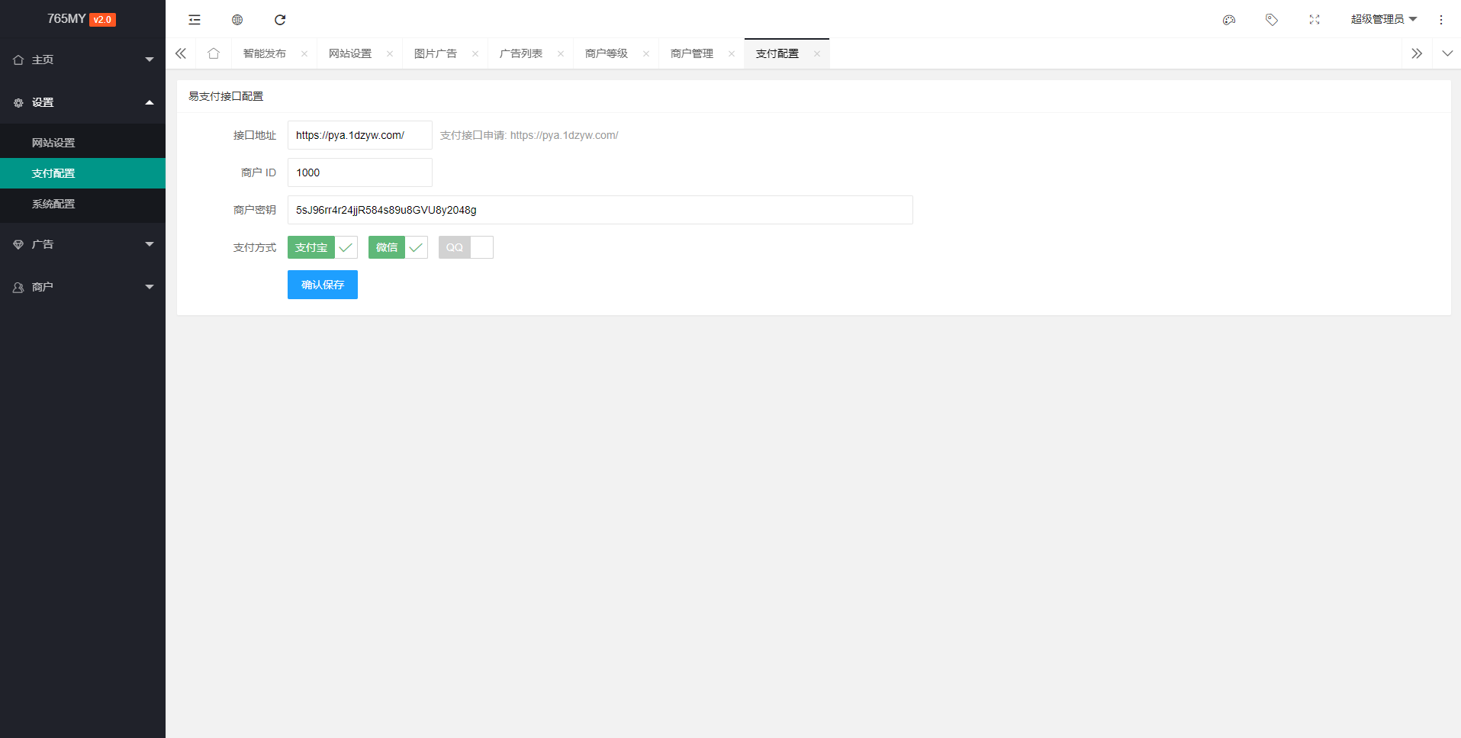Screen dimensions: 1461x738
Task: Open the theme palette icon
Action: [x=1229, y=19]
